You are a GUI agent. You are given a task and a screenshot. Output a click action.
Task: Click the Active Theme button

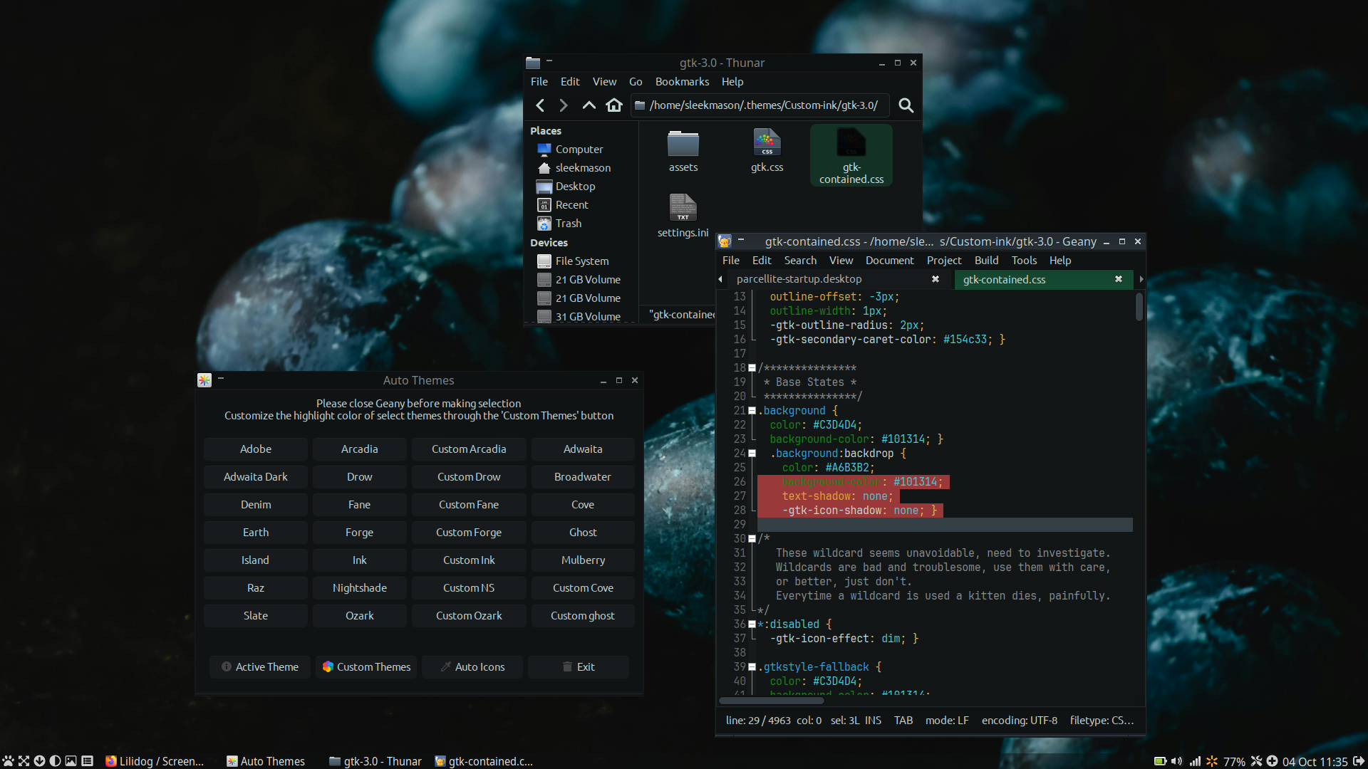click(x=260, y=667)
